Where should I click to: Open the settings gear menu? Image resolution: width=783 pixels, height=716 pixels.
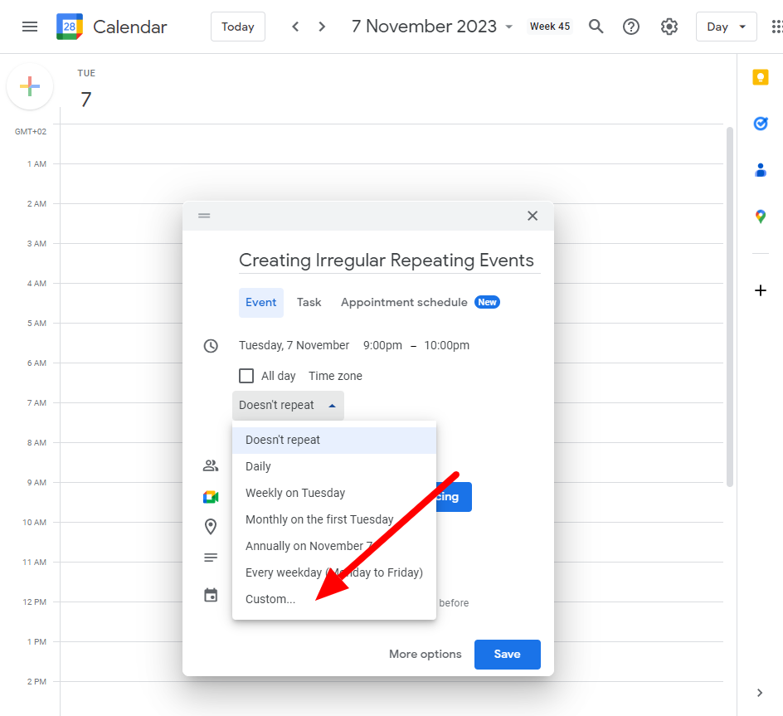coord(669,27)
